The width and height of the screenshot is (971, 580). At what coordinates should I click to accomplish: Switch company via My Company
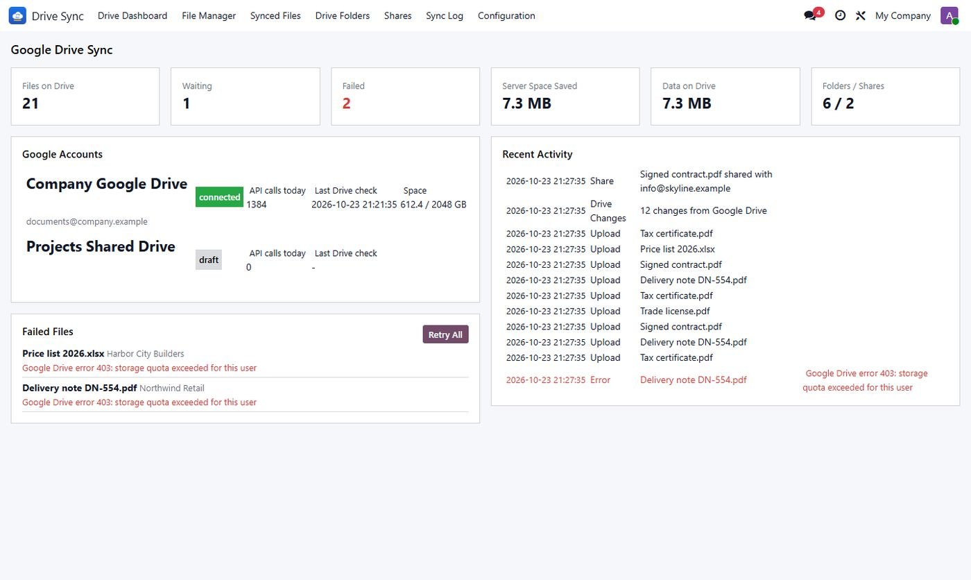[x=903, y=15]
